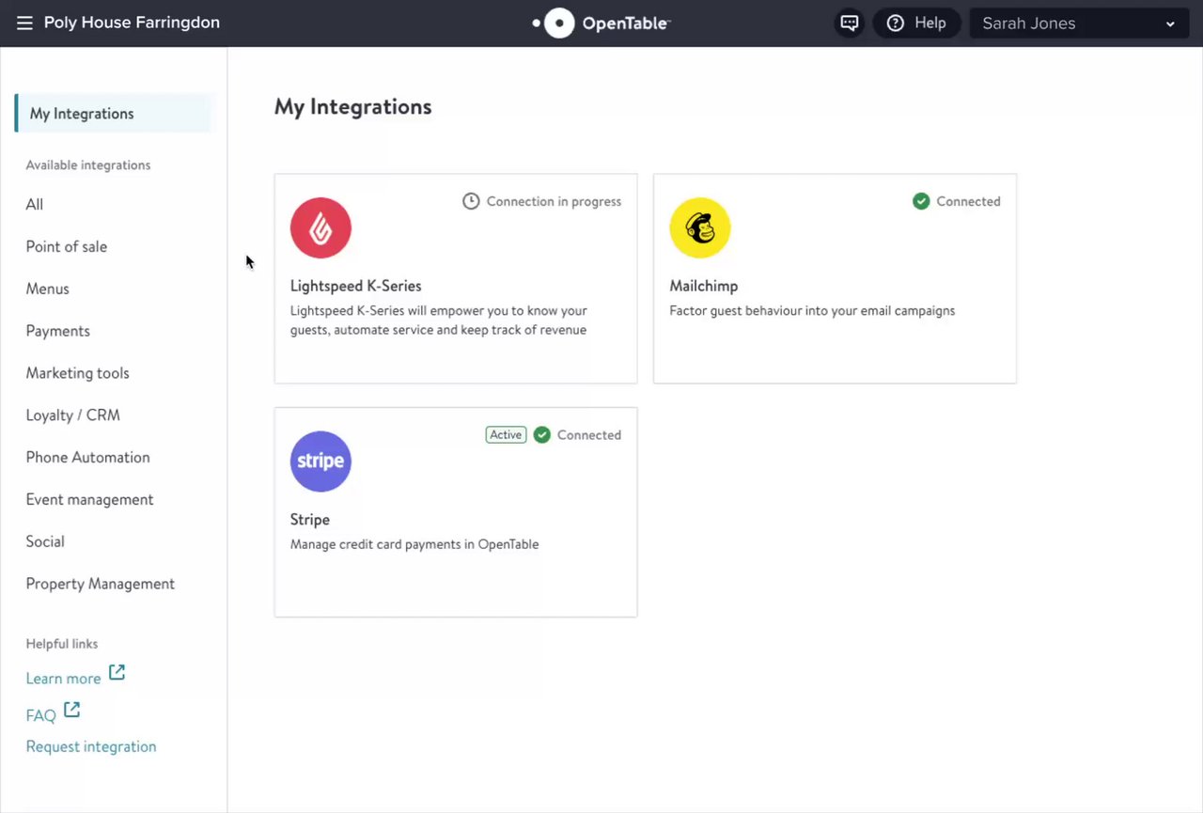This screenshot has width=1203, height=813.
Task: Select My Integrations in the sidebar
Action: tap(82, 114)
